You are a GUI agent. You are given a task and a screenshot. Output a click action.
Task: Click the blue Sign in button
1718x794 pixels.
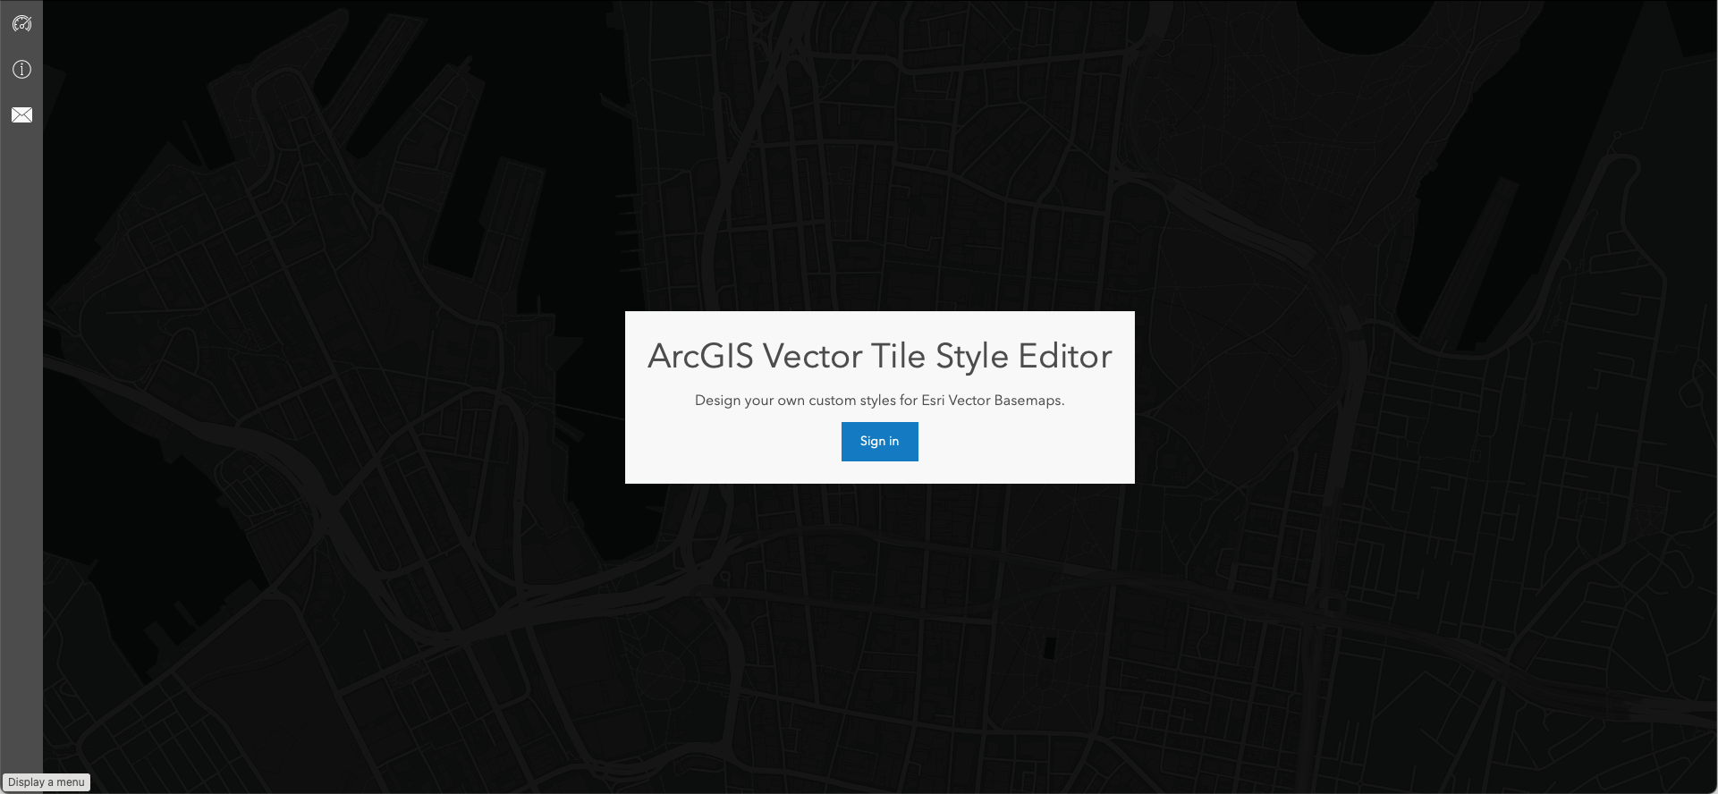pyautogui.click(x=879, y=442)
